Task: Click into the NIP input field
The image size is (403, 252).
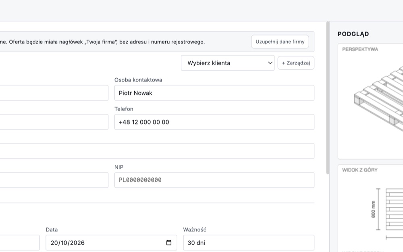Action: pyautogui.click(x=214, y=180)
